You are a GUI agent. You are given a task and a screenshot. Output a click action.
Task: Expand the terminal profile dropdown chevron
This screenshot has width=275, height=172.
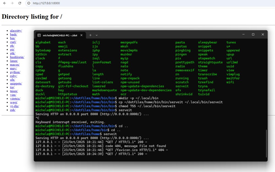click(97, 35)
